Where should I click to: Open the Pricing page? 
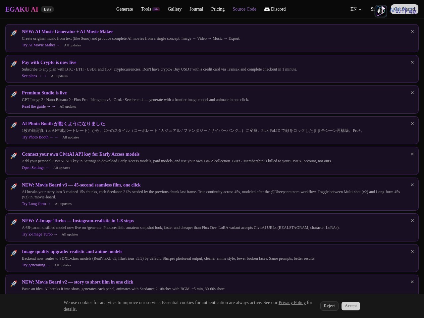[x=218, y=9]
